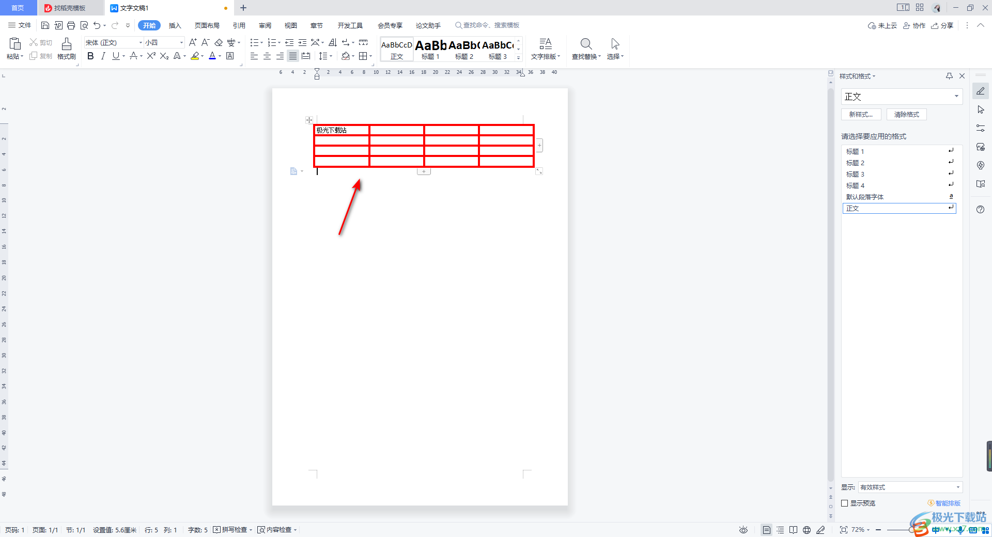The height and width of the screenshot is (537, 992).
Task: Click the Save document icon
Action: click(45, 25)
